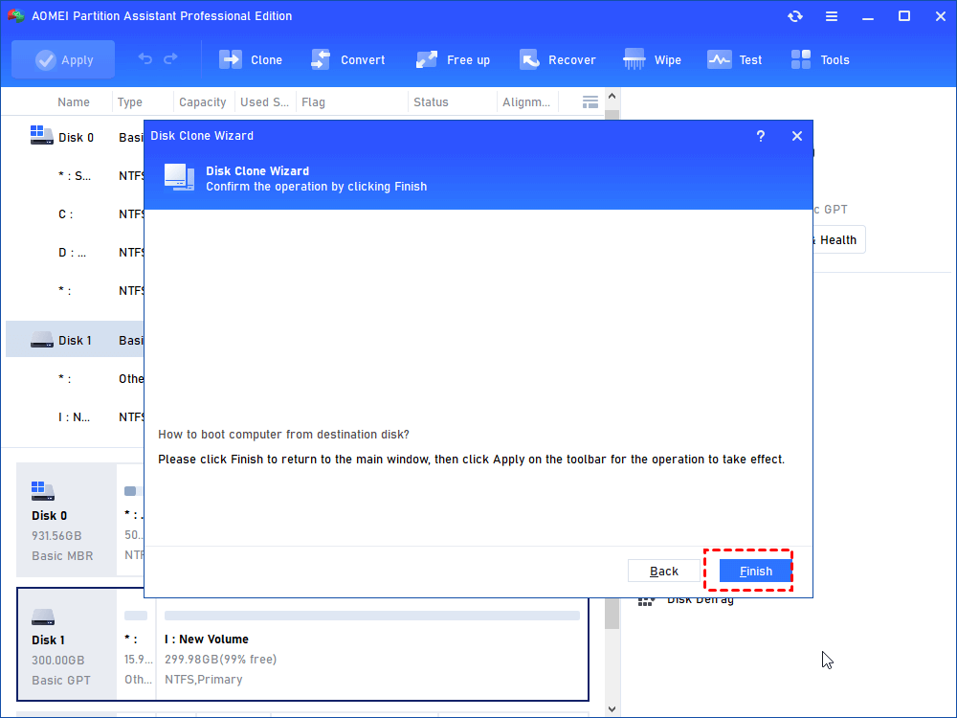Click the redo arrow icon
Viewport: 957px width, 718px height.
tap(171, 58)
